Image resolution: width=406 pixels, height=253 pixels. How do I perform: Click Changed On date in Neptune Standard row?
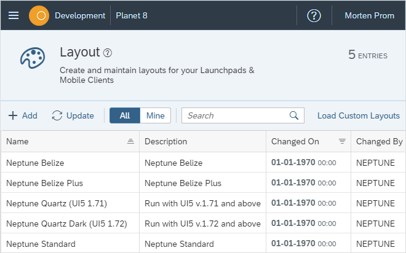click(303, 243)
